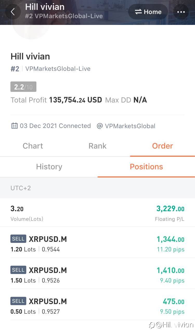The image size is (195, 336).
Task: Tap the VPMarketsGlobal broker link
Action: click(130, 126)
